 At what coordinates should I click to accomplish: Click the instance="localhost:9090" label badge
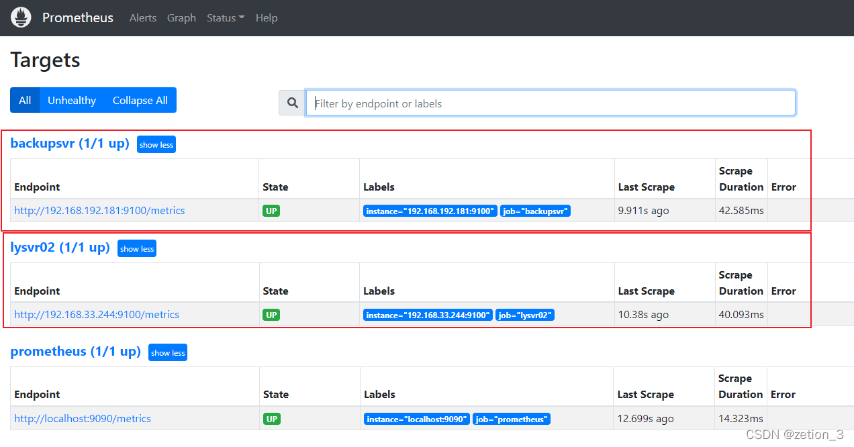[417, 419]
